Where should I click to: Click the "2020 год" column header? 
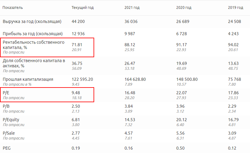[184, 8]
